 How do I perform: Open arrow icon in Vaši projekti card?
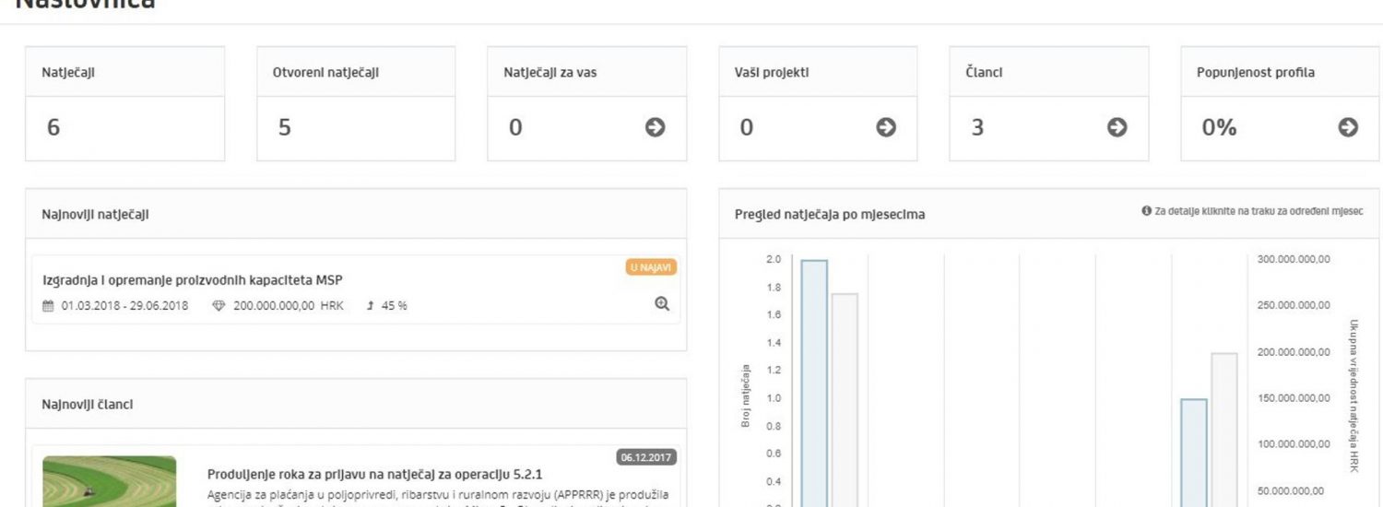pyautogui.click(x=886, y=128)
